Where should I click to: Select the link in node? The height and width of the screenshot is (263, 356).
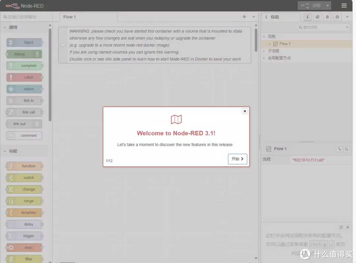pos(24,101)
